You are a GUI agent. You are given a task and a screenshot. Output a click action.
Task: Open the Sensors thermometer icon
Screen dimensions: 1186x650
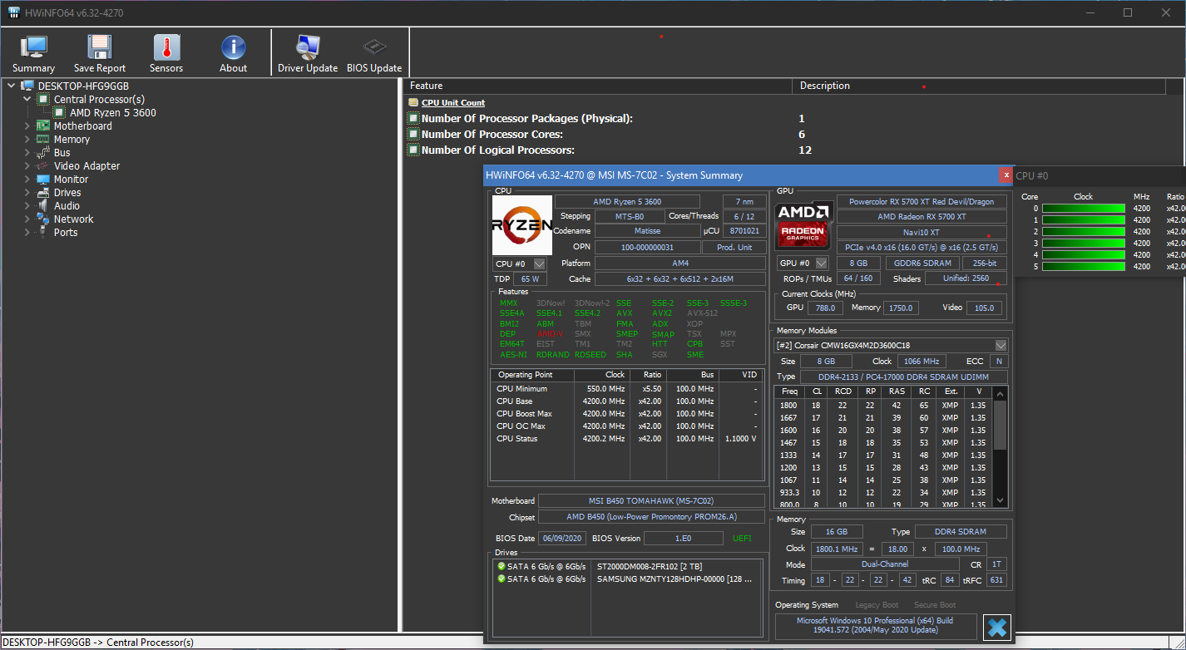[x=166, y=47]
